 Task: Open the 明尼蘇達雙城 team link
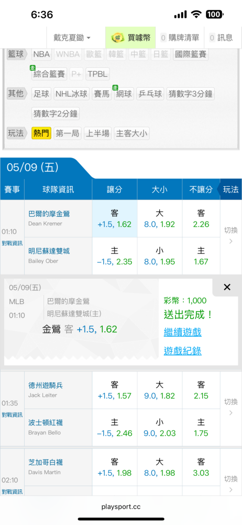[x=49, y=251]
